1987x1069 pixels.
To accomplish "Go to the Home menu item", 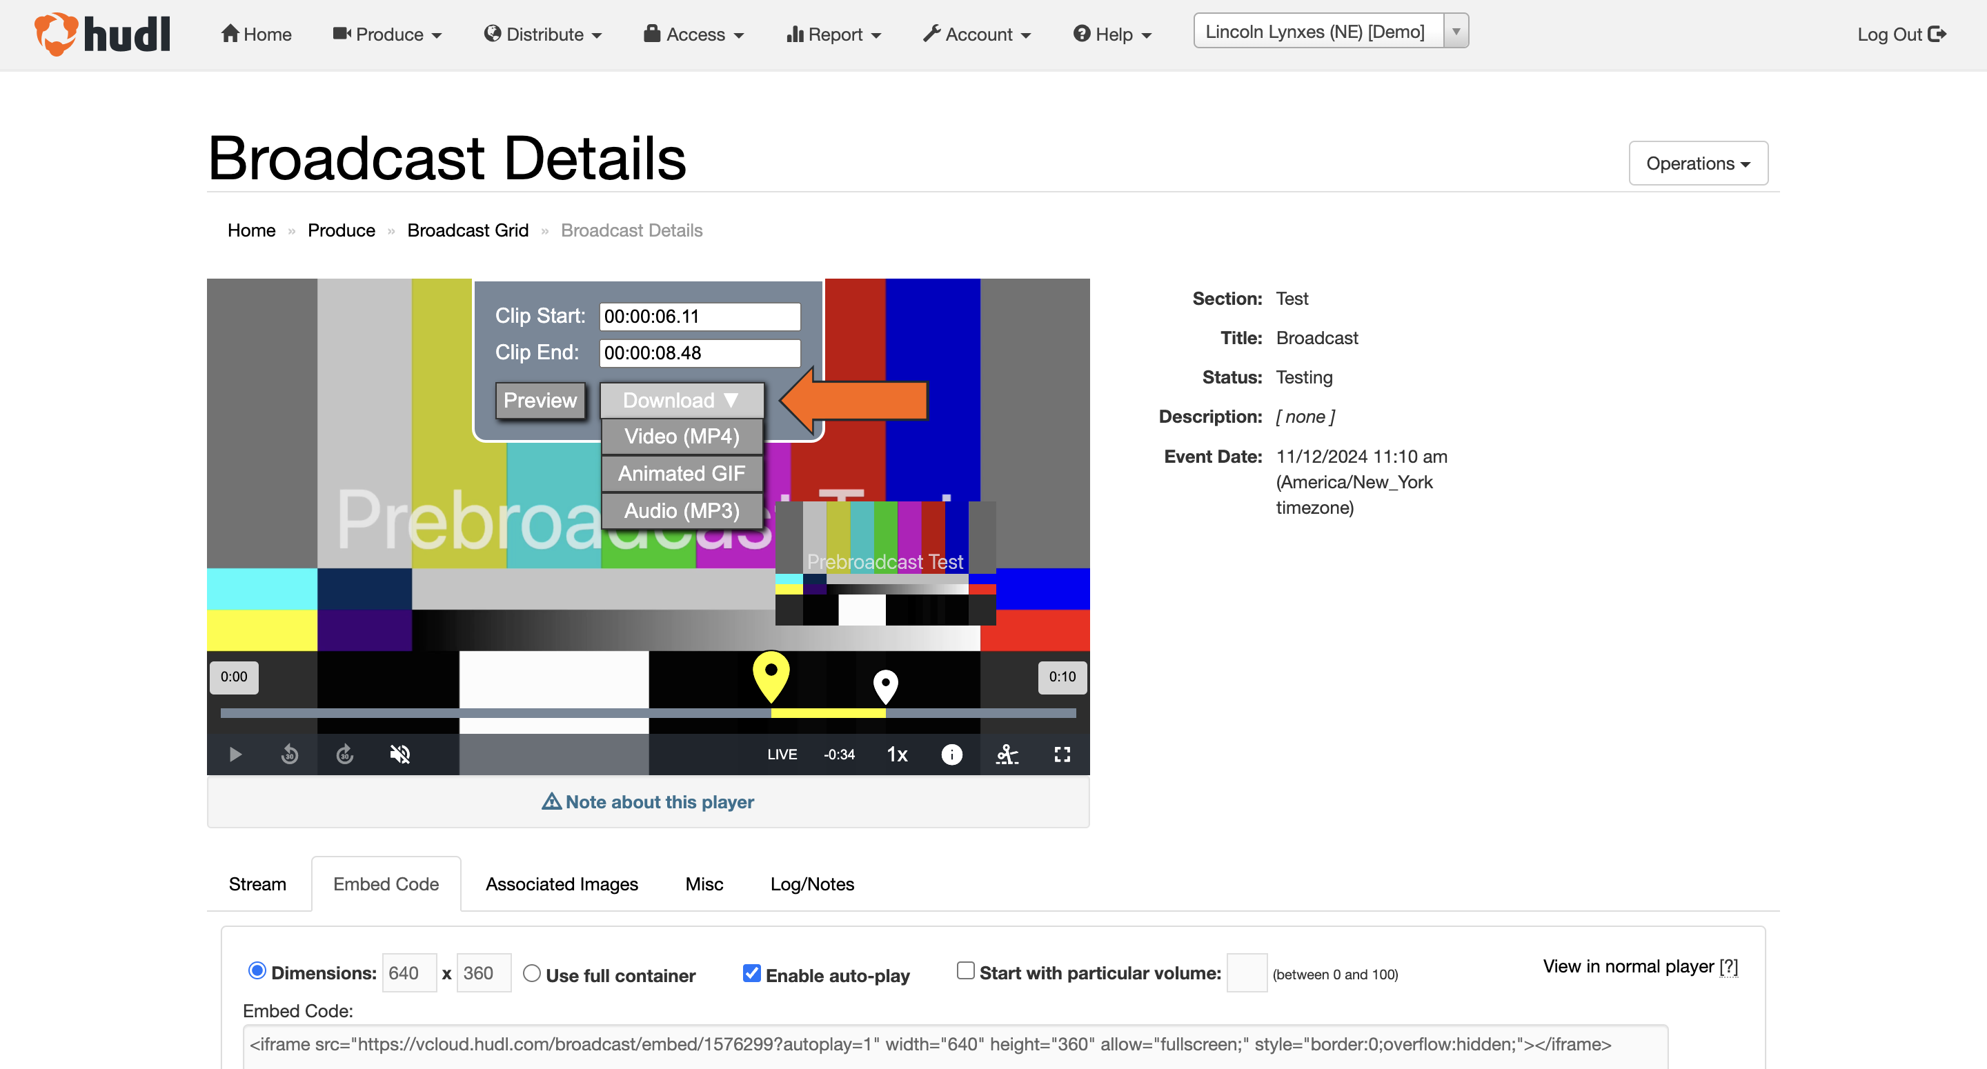I will click(256, 34).
